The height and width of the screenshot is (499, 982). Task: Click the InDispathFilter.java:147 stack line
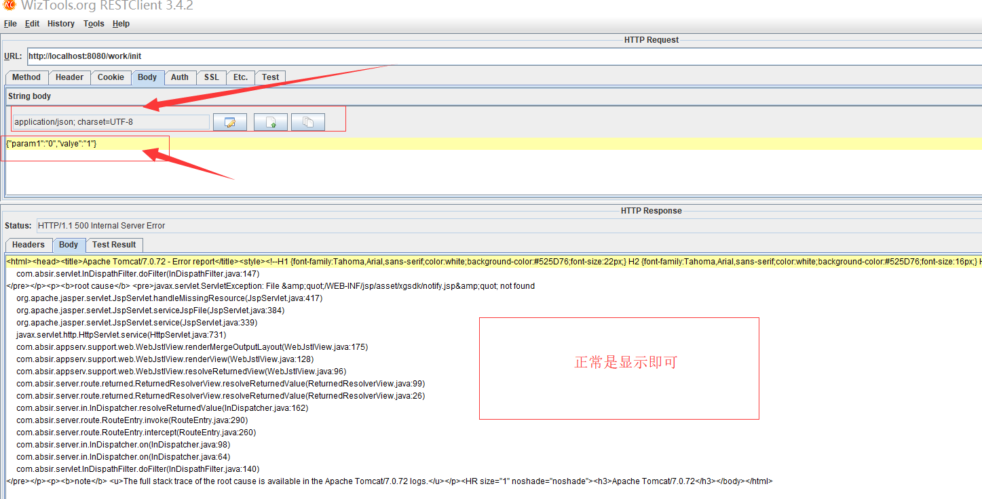tap(138, 274)
